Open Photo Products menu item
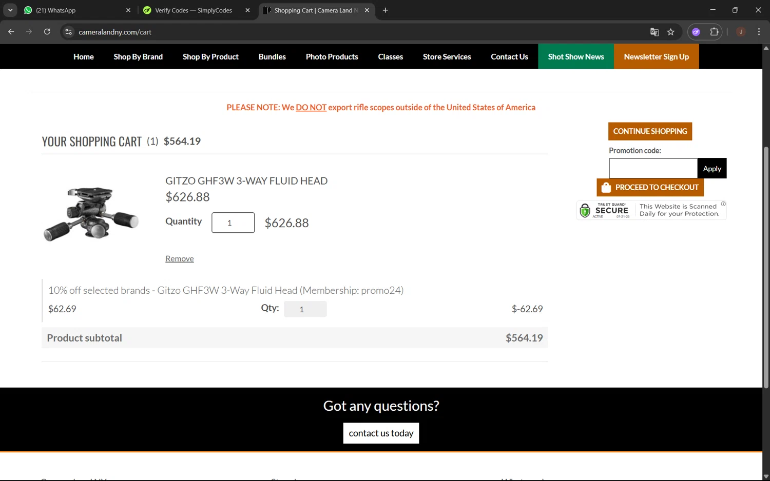Viewport: 770px width, 481px height. click(332, 56)
